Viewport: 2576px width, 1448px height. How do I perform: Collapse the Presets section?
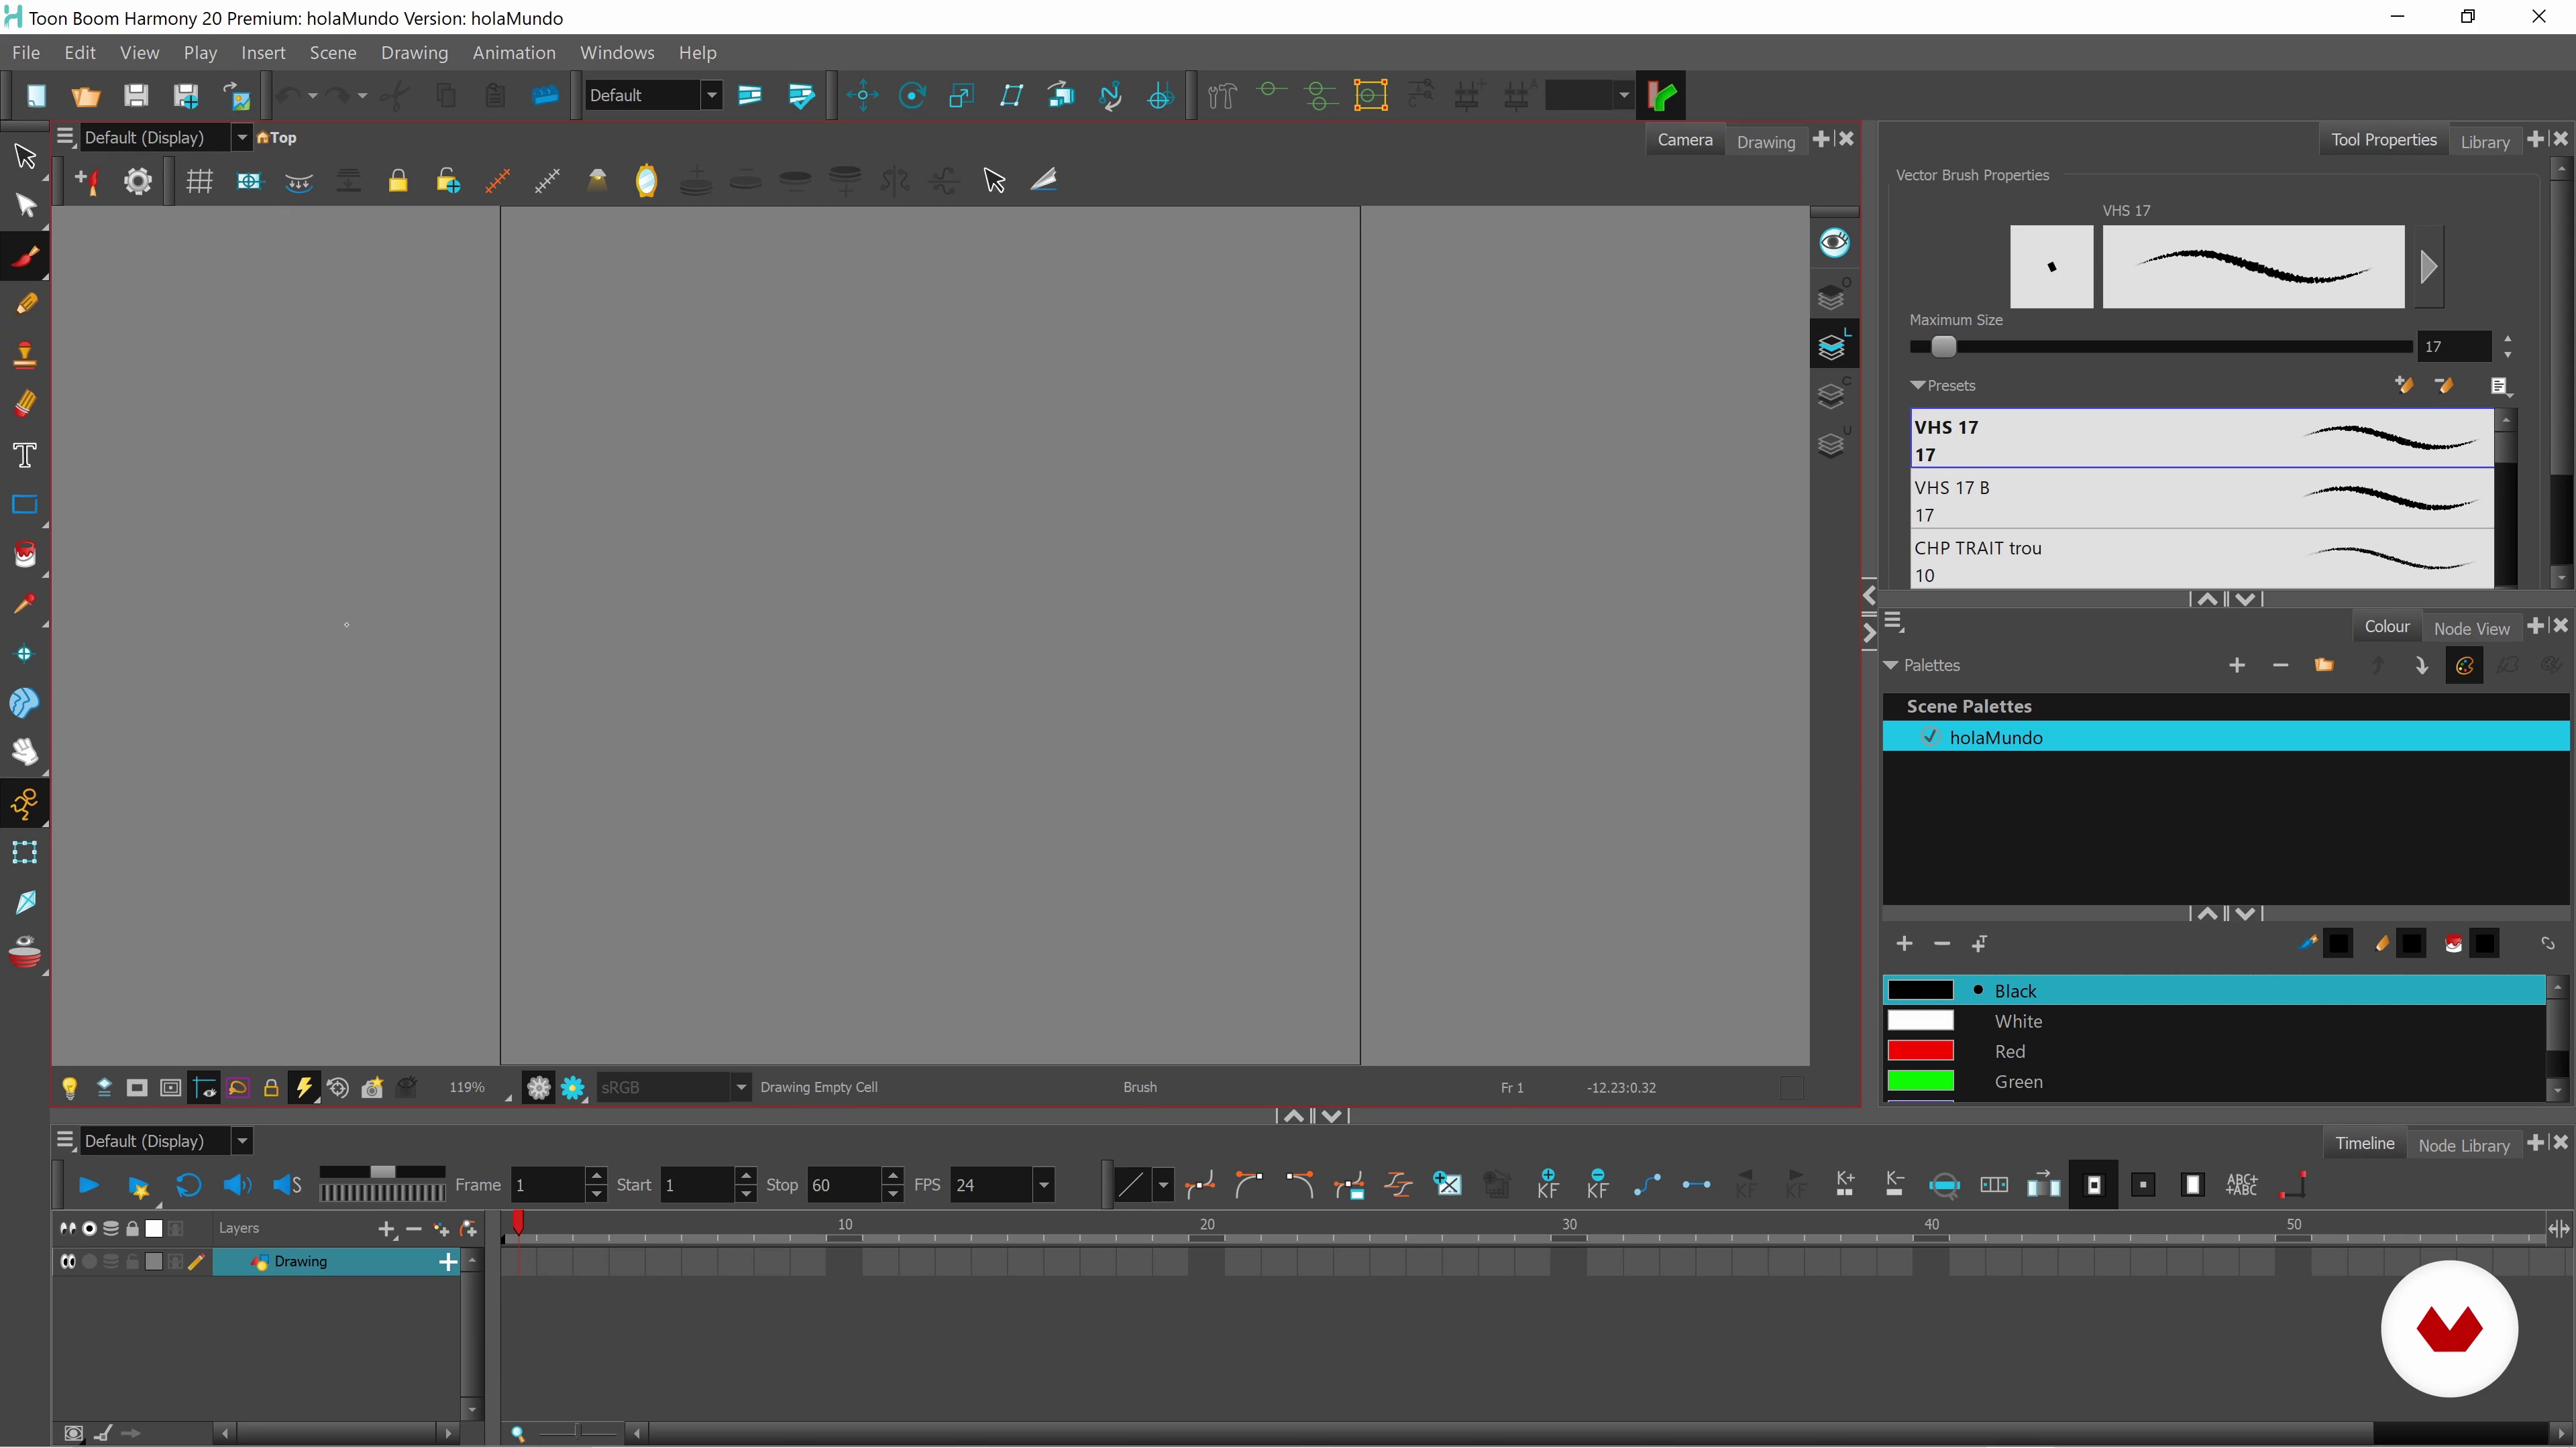pyautogui.click(x=1917, y=385)
